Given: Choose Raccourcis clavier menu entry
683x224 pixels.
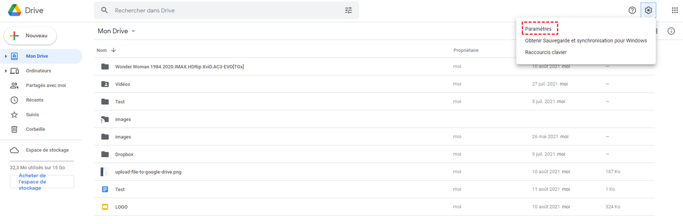Looking at the screenshot, I should pyautogui.click(x=546, y=52).
